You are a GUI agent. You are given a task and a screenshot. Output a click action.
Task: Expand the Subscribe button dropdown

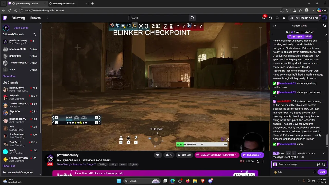[261, 155]
